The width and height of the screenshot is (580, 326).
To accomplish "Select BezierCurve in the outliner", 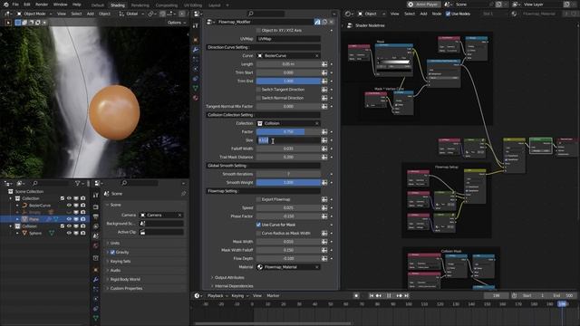I will point(40,206).
